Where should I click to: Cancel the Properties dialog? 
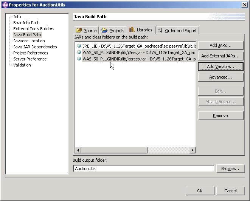click(230, 191)
